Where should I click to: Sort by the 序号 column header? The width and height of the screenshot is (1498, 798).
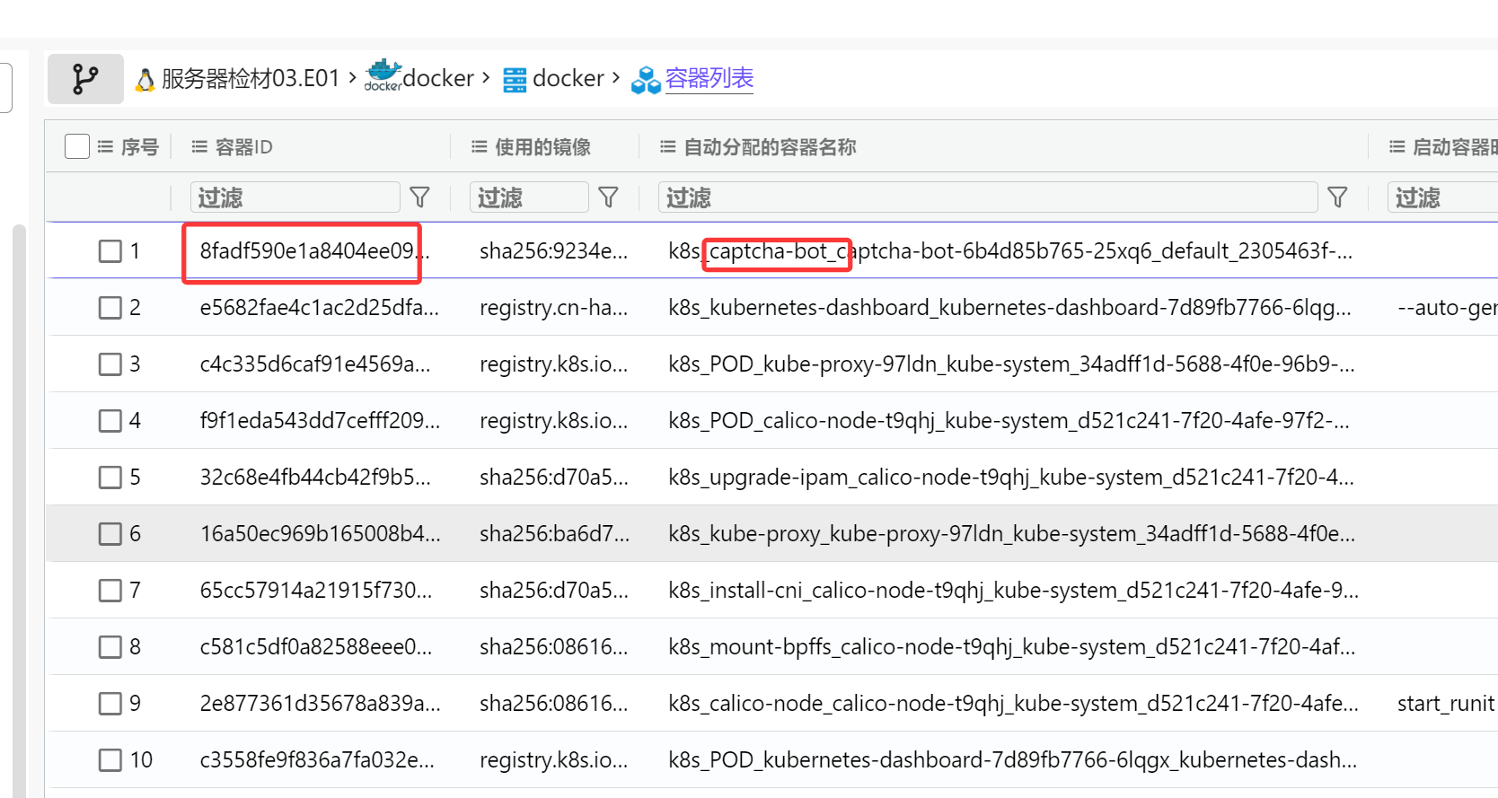point(140,146)
